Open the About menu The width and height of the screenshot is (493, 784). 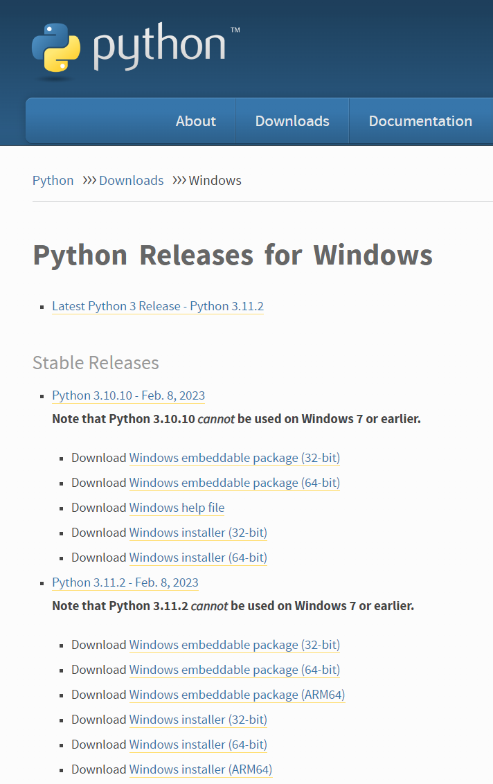(195, 121)
